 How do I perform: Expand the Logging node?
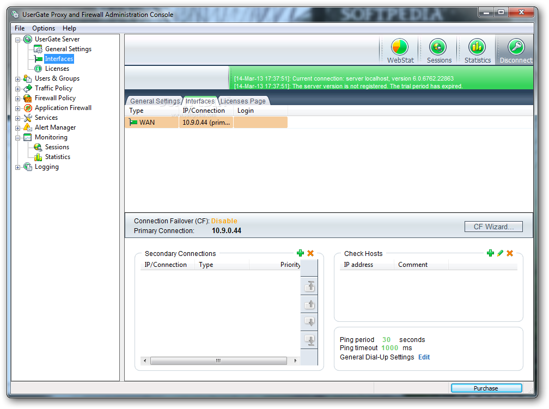[17, 167]
